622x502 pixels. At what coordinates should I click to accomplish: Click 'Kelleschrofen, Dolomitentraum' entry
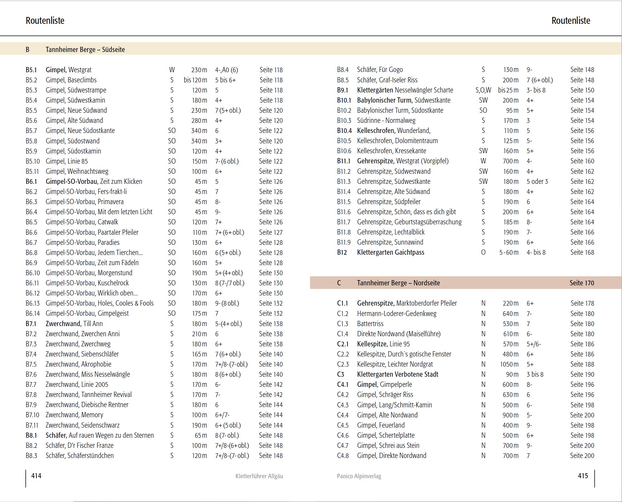point(397,141)
